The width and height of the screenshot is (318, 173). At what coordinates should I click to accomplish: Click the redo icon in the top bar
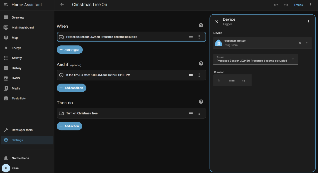point(286,5)
